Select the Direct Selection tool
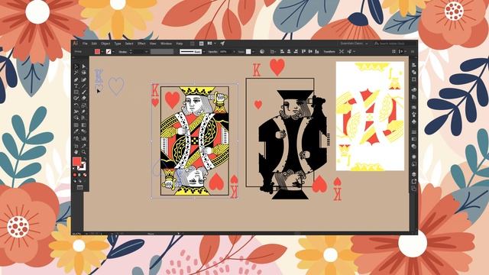 [x=84, y=66]
